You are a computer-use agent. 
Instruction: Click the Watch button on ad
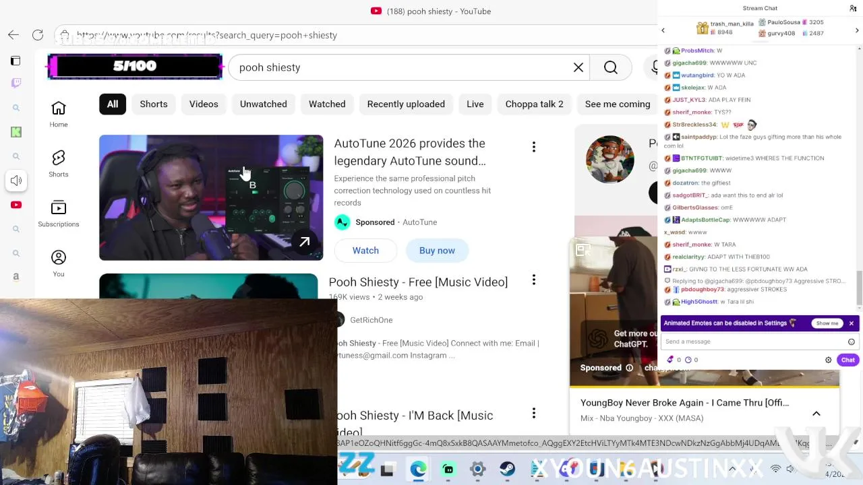pyautogui.click(x=365, y=250)
